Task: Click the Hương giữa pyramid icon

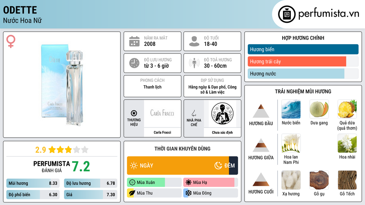Action: pyautogui.click(x=261, y=145)
